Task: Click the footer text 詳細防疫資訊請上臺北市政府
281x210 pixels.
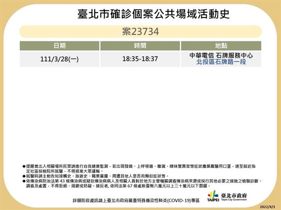Action: click(x=136, y=201)
